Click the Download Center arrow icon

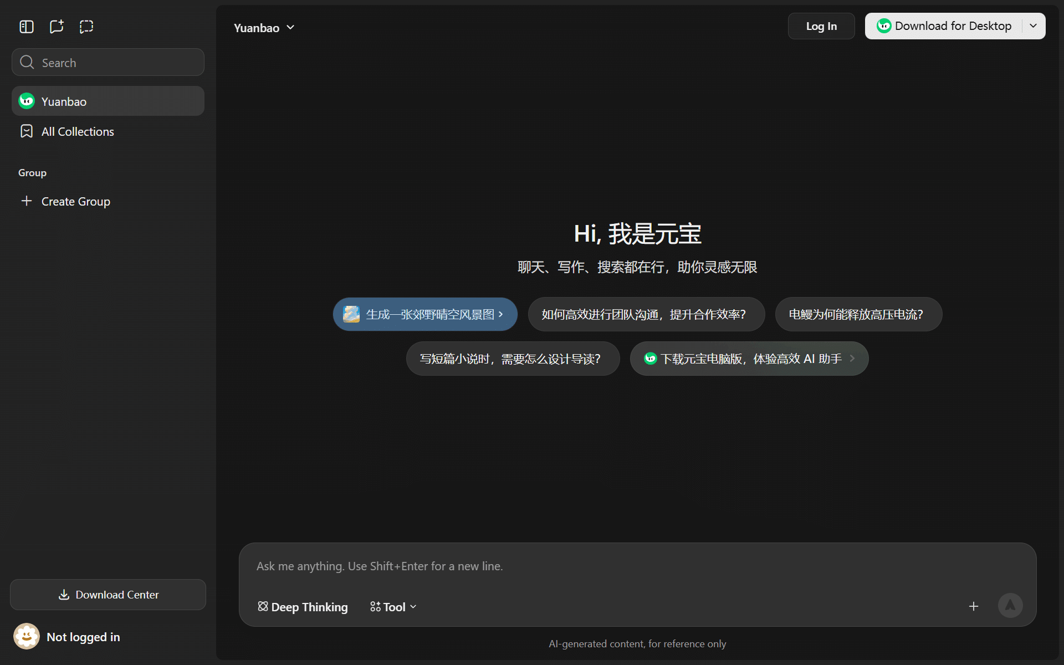pos(64,595)
